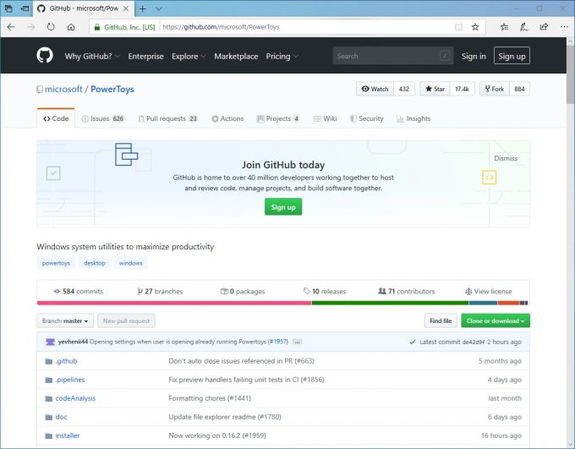Click the green commit status checkmark
This screenshot has width=575, height=449.
(413, 342)
